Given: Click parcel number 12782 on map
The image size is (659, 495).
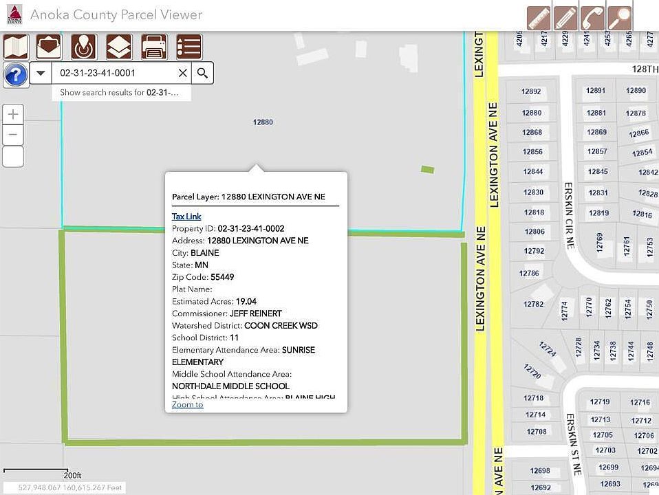Looking at the screenshot, I should 533,304.
